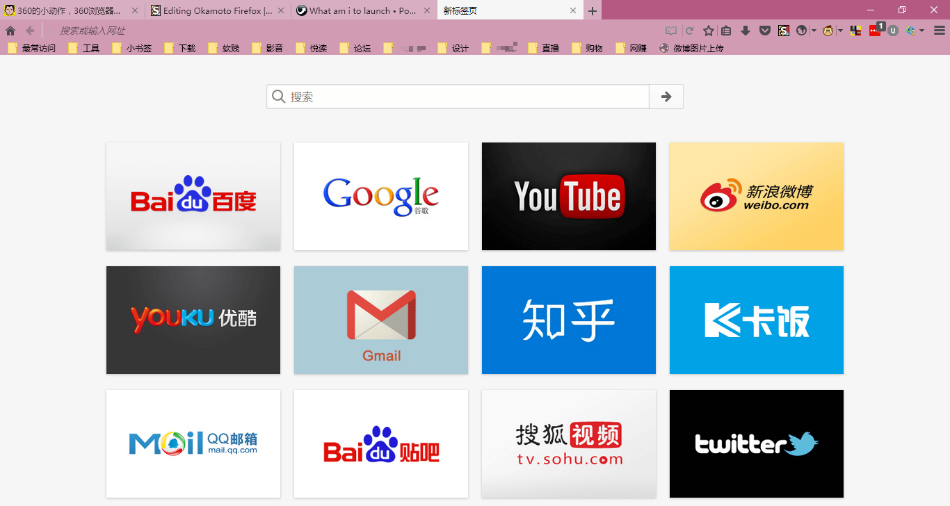This screenshot has width=950, height=506.
Task: Show bookmarks list icon
Action: 726,31
